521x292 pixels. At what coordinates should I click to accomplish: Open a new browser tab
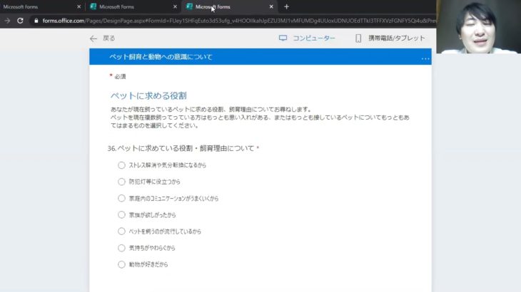[286, 6]
